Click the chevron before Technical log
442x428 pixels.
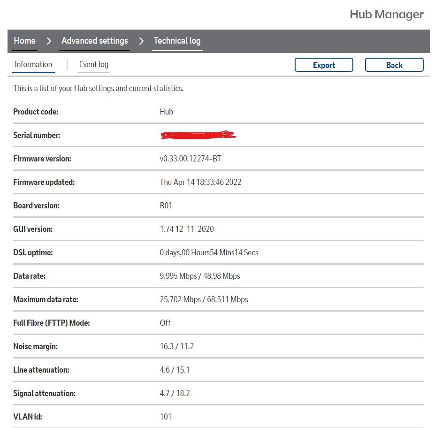click(x=141, y=41)
